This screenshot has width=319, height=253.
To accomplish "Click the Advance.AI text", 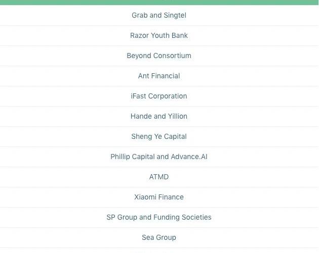I will pyautogui.click(x=189, y=157).
